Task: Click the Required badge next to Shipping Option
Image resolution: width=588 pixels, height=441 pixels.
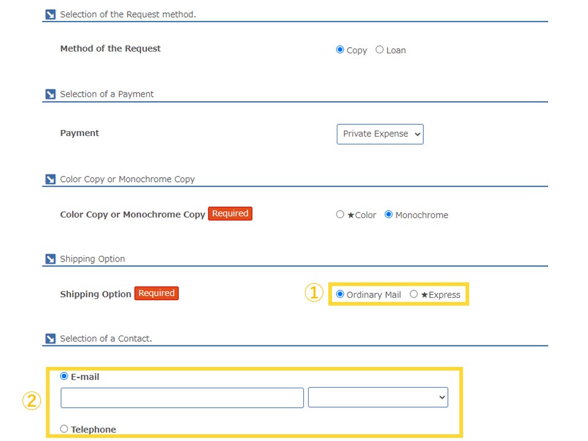Action: pos(156,293)
